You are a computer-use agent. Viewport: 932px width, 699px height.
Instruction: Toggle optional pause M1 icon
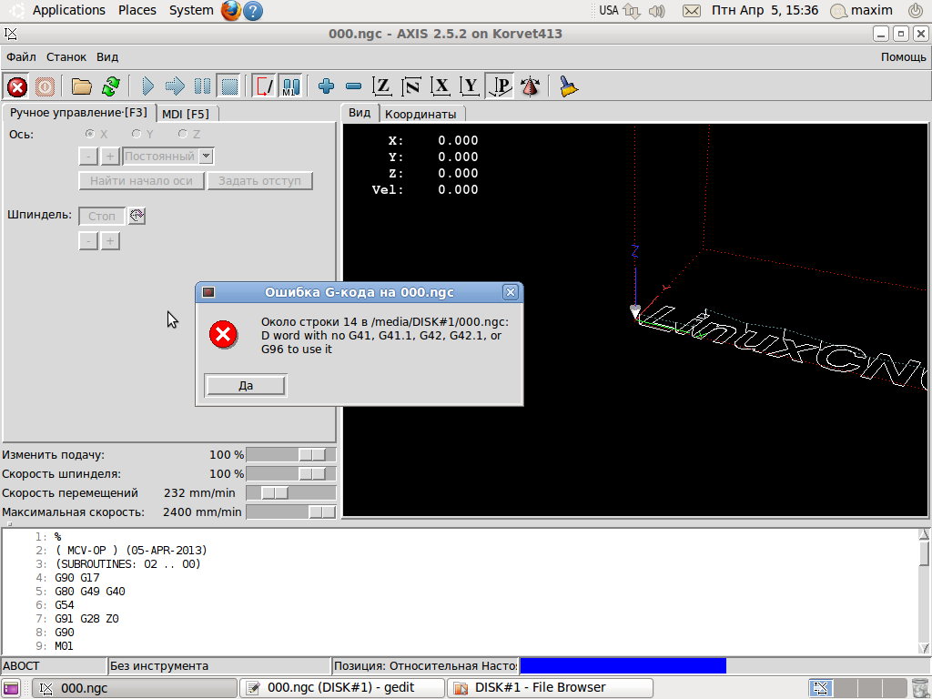click(x=290, y=86)
